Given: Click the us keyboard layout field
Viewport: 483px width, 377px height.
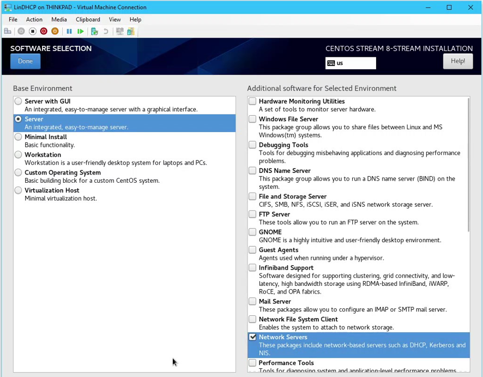Looking at the screenshot, I should (351, 63).
